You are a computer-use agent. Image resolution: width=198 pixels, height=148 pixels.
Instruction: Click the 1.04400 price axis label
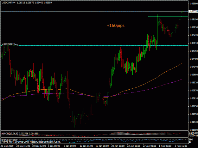pos(194,59)
